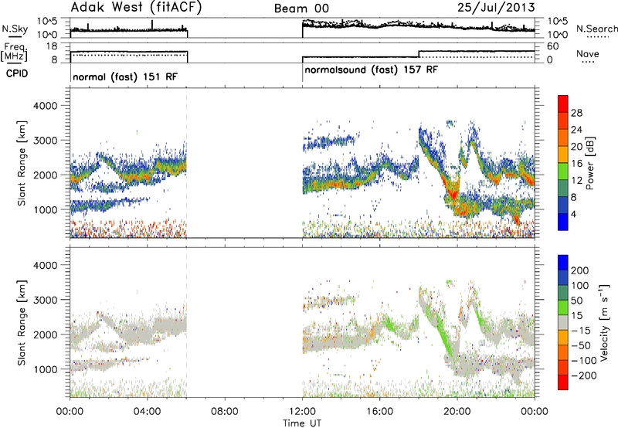Click "Slant Range [km]" label of velocity panel
Viewport: 618px width, 428px height.
click(x=22, y=322)
